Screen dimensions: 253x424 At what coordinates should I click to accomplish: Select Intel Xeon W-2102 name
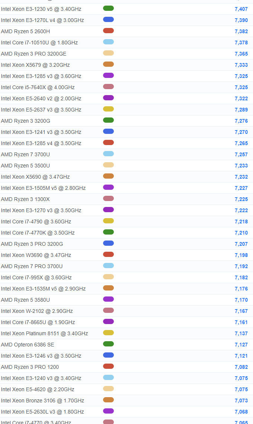(37, 311)
